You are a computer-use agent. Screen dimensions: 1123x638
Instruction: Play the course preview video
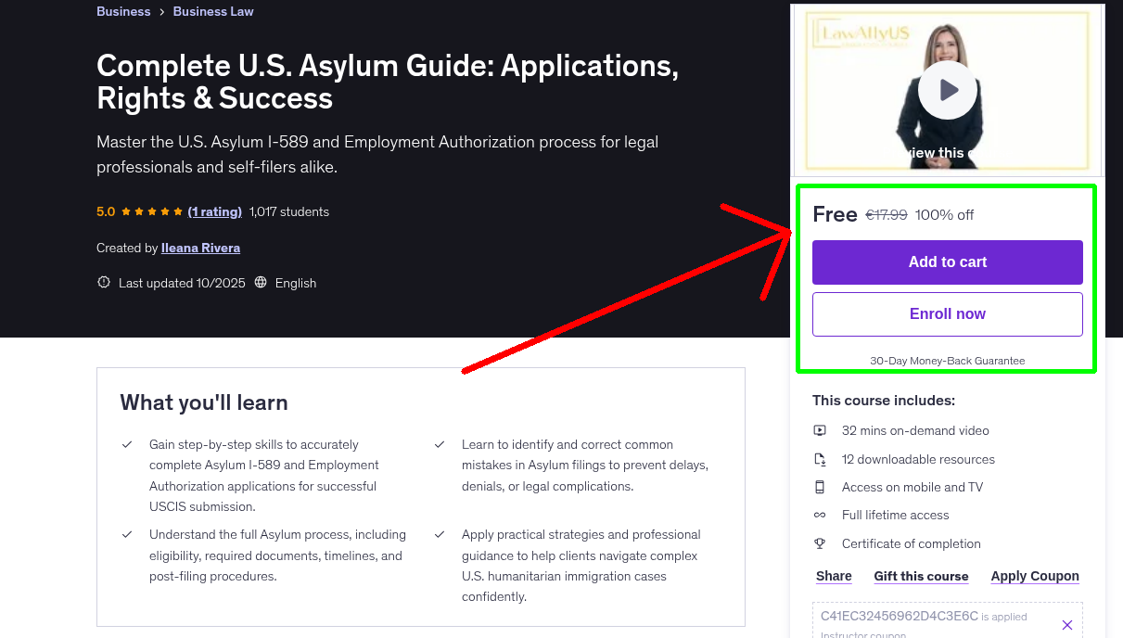click(x=947, y=90)
